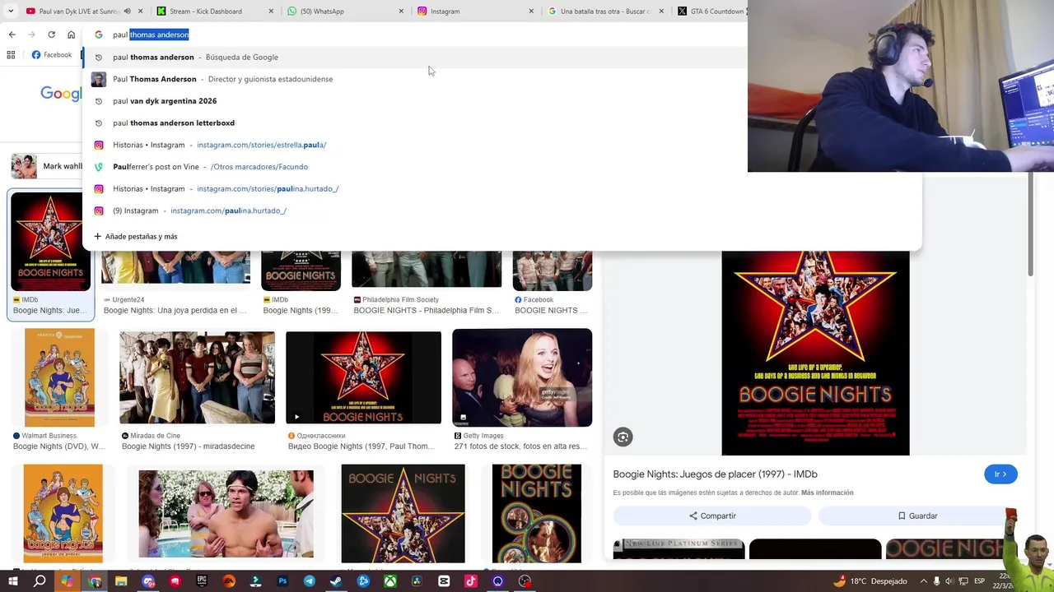The width and height of the screenshot is (1054, 592).
Task: Close the Instagram tab
Action: [x=531, y=12]
